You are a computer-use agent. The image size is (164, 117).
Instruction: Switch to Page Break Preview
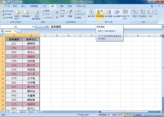(133, 115)
